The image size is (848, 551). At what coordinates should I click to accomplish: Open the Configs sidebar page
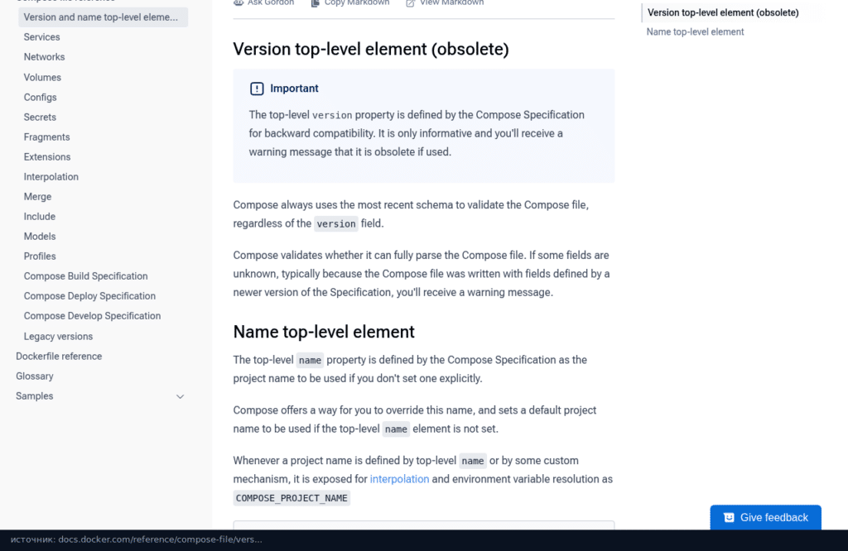40,98
